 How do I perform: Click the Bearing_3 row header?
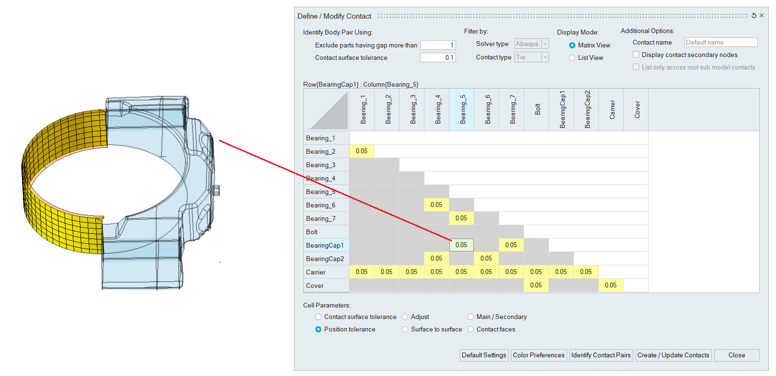(x=327, y=165)
